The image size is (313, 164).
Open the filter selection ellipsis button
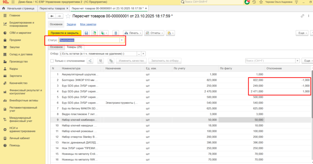pos(139,54)
